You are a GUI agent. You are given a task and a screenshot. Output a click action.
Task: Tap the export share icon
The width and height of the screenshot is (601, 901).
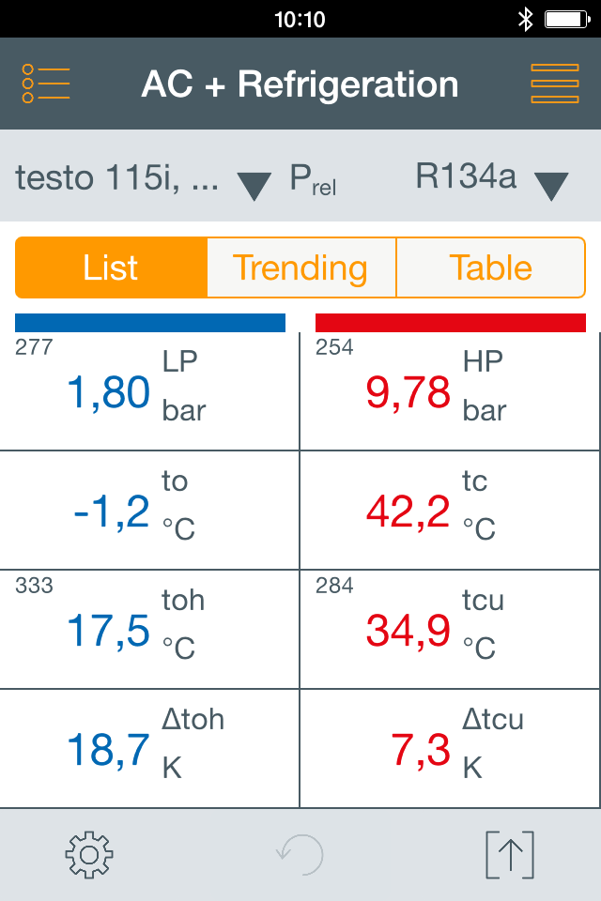[x=509, y=854]
